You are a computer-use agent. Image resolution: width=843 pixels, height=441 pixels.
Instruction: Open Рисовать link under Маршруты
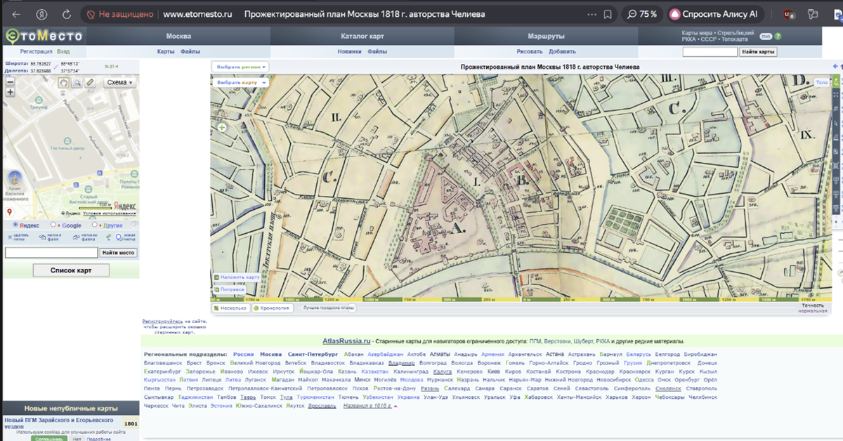click(530, 51)
